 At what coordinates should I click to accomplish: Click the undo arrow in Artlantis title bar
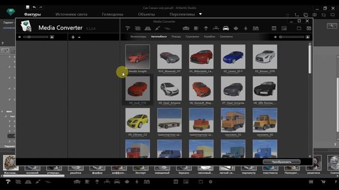[34, 7]
